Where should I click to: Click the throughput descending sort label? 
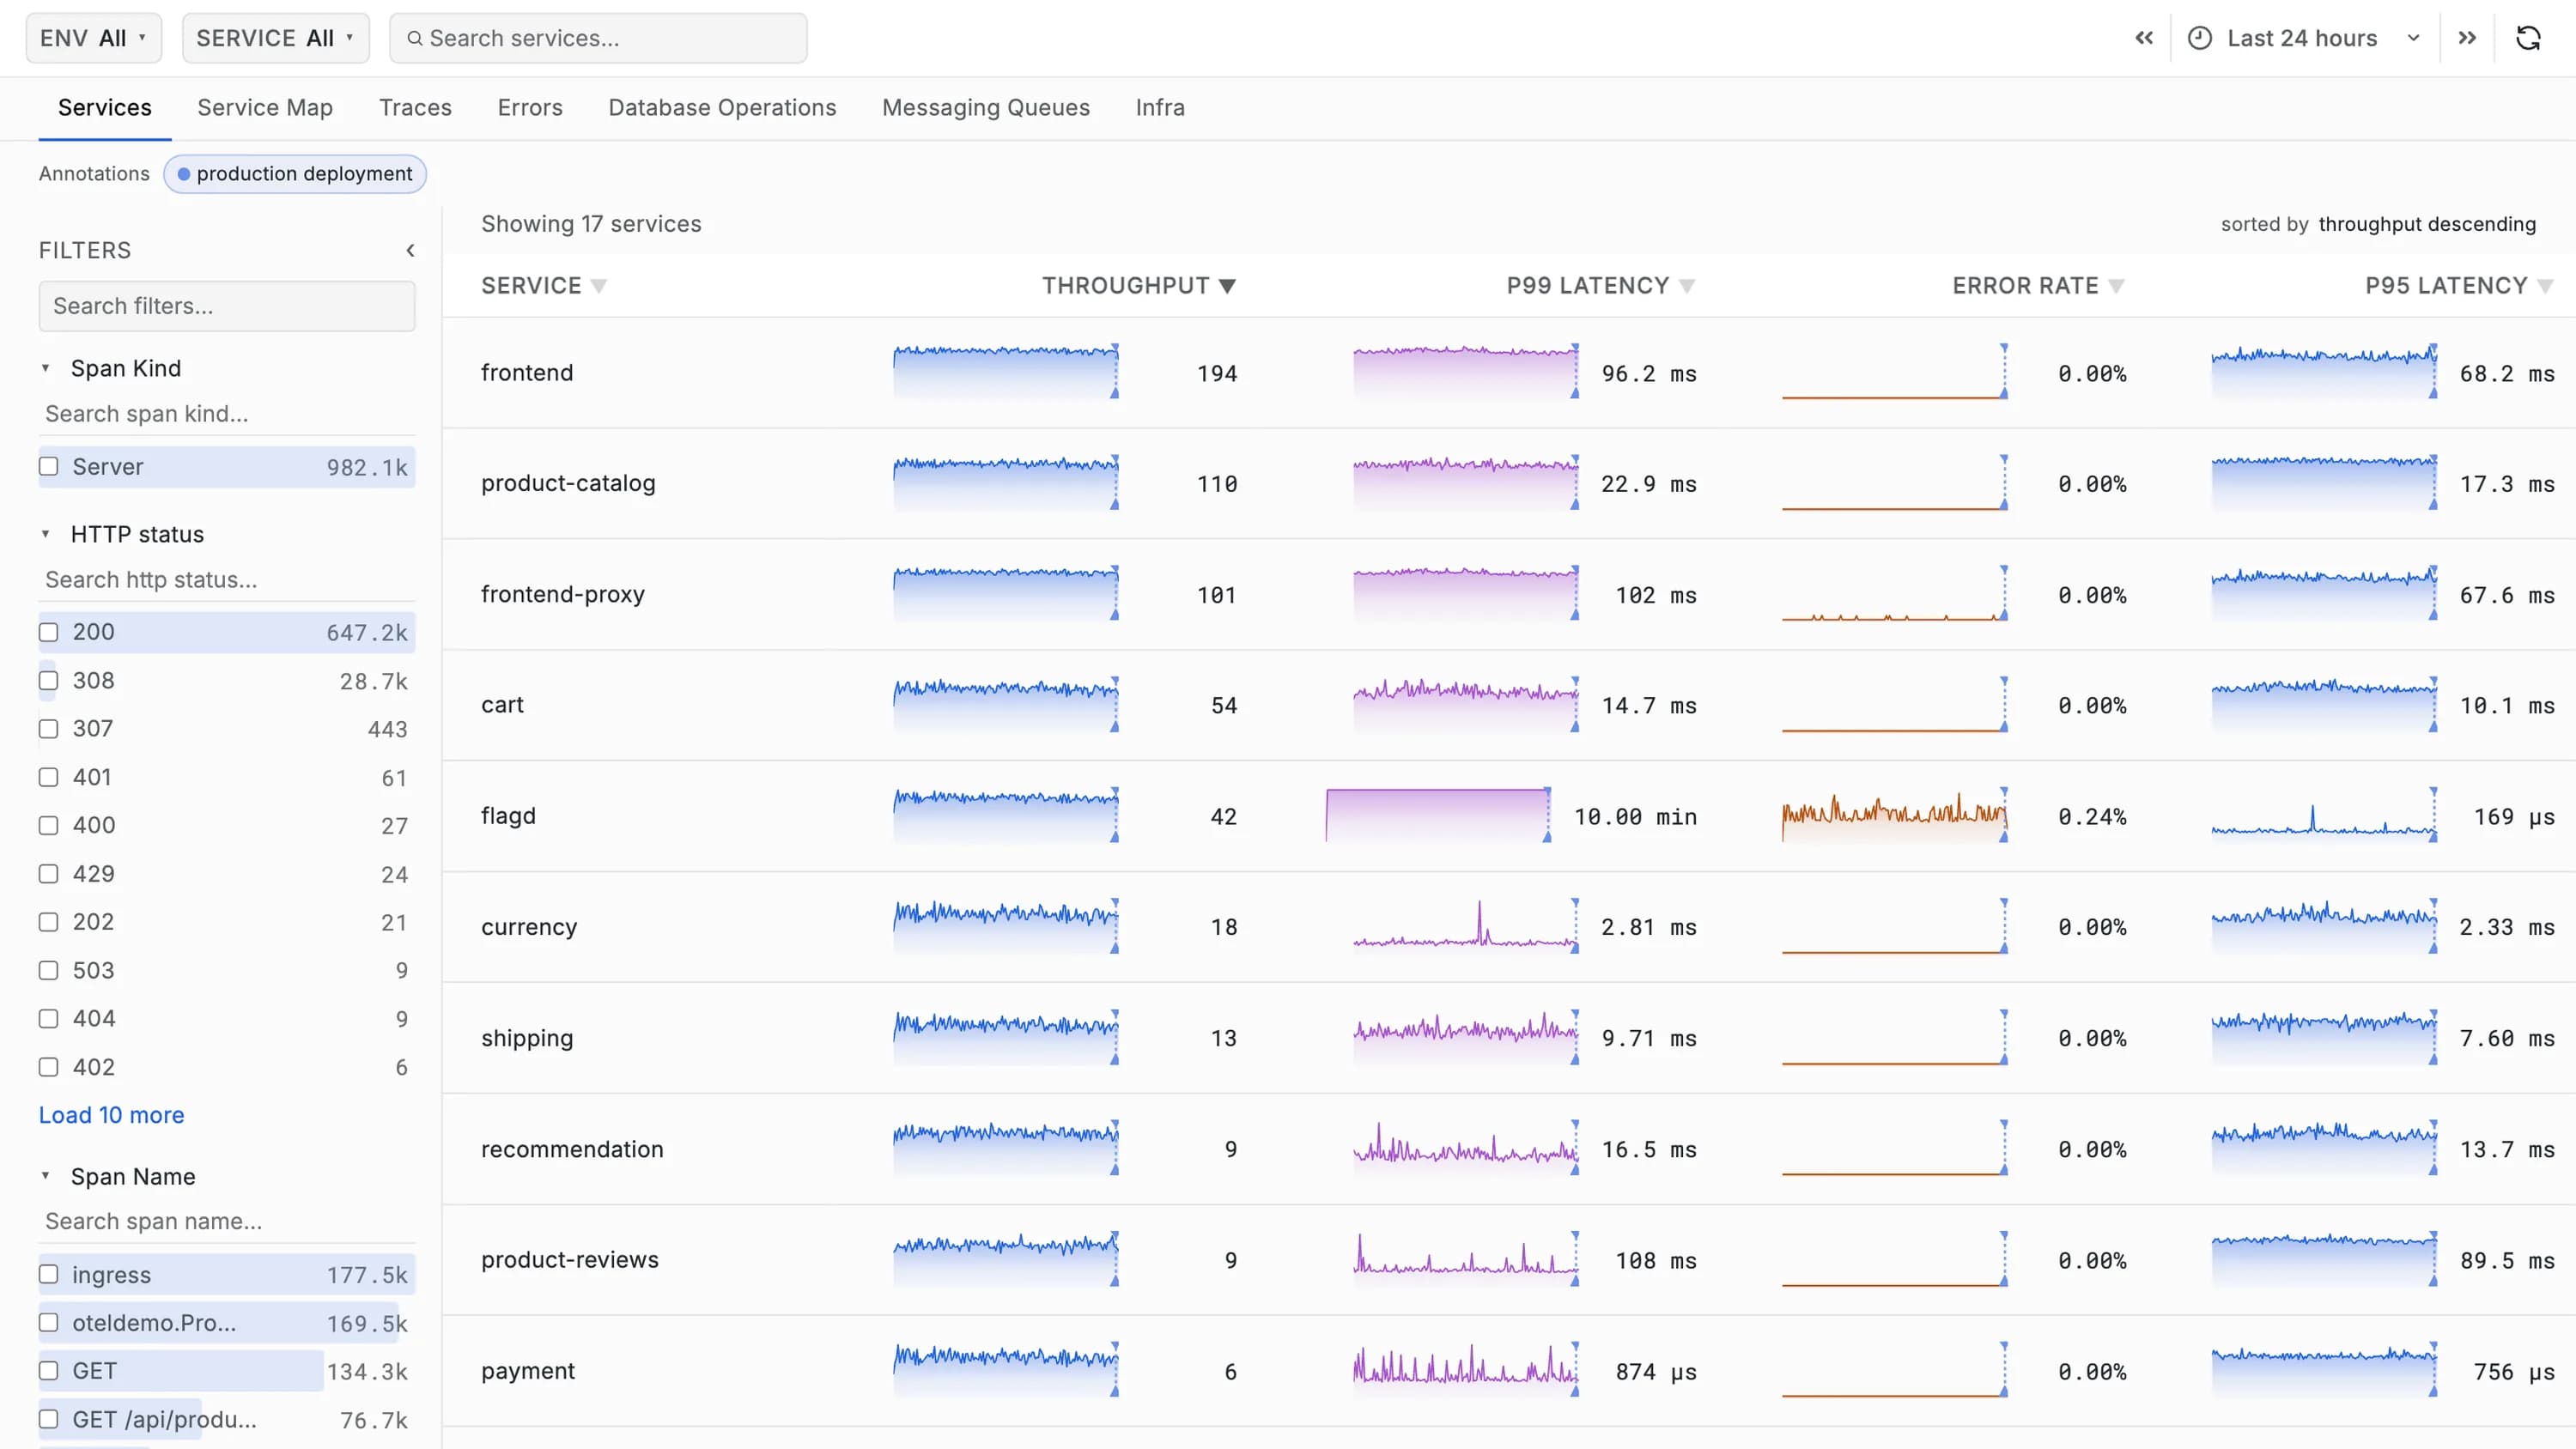pyautogui.click(x=2427, y=224)
